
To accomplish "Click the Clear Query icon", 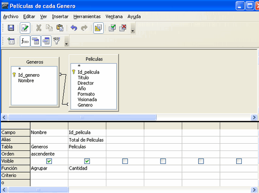I will (x=123, y=28).
